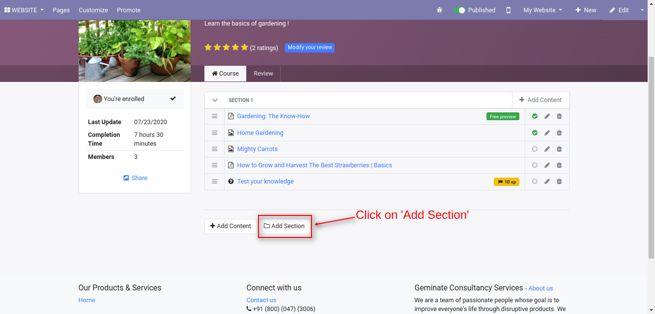The width and height of the screenshot is (655, 314).
Task: Delete Test your knowledge with trash icon
Action: [559, 182]
